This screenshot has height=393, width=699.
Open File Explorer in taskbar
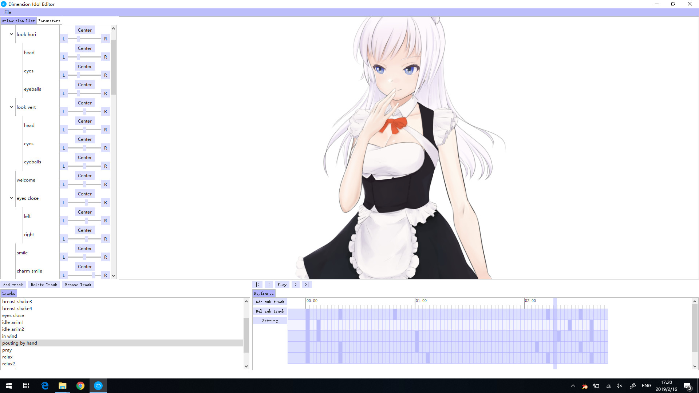pos(63,386)
